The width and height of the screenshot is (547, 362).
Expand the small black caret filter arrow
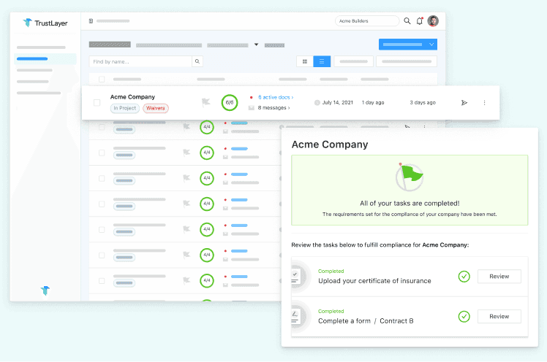coord(257,45)
